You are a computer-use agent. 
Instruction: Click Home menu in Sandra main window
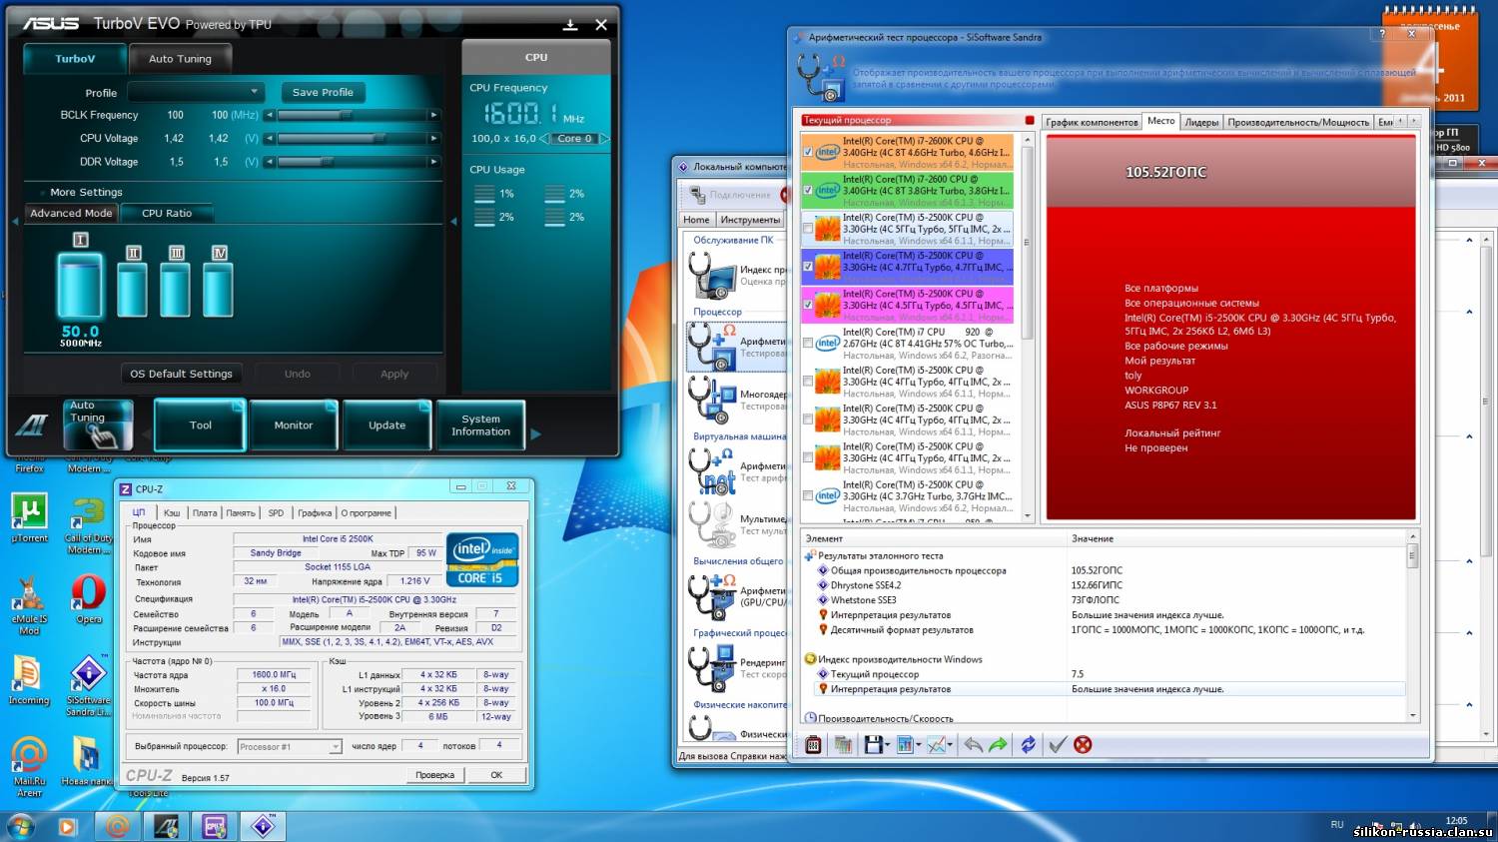coord(696,220)
